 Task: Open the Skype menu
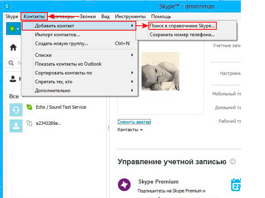(x=12, y=16)
